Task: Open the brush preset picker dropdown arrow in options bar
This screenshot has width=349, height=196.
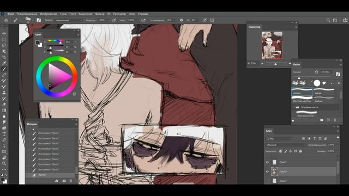Action: pyautogui.click(x=33, y=20)
